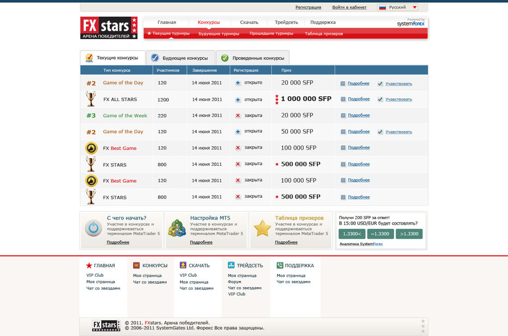Click the plus status icon in FX ALL STARS row
Screen dimensions: 508x336
tap(238, 99)
